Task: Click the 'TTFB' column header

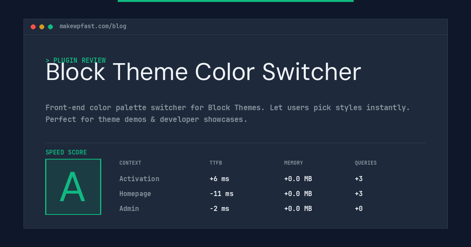Action: 216,163
